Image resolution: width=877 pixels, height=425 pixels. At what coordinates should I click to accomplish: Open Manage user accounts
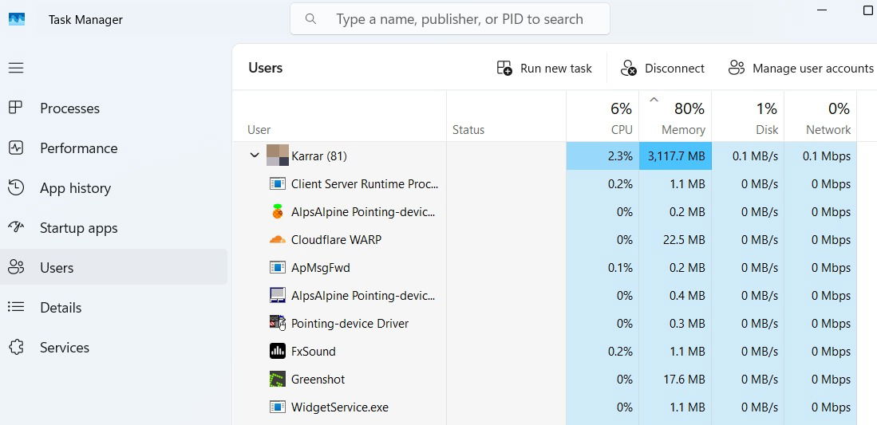click(801, 69)
